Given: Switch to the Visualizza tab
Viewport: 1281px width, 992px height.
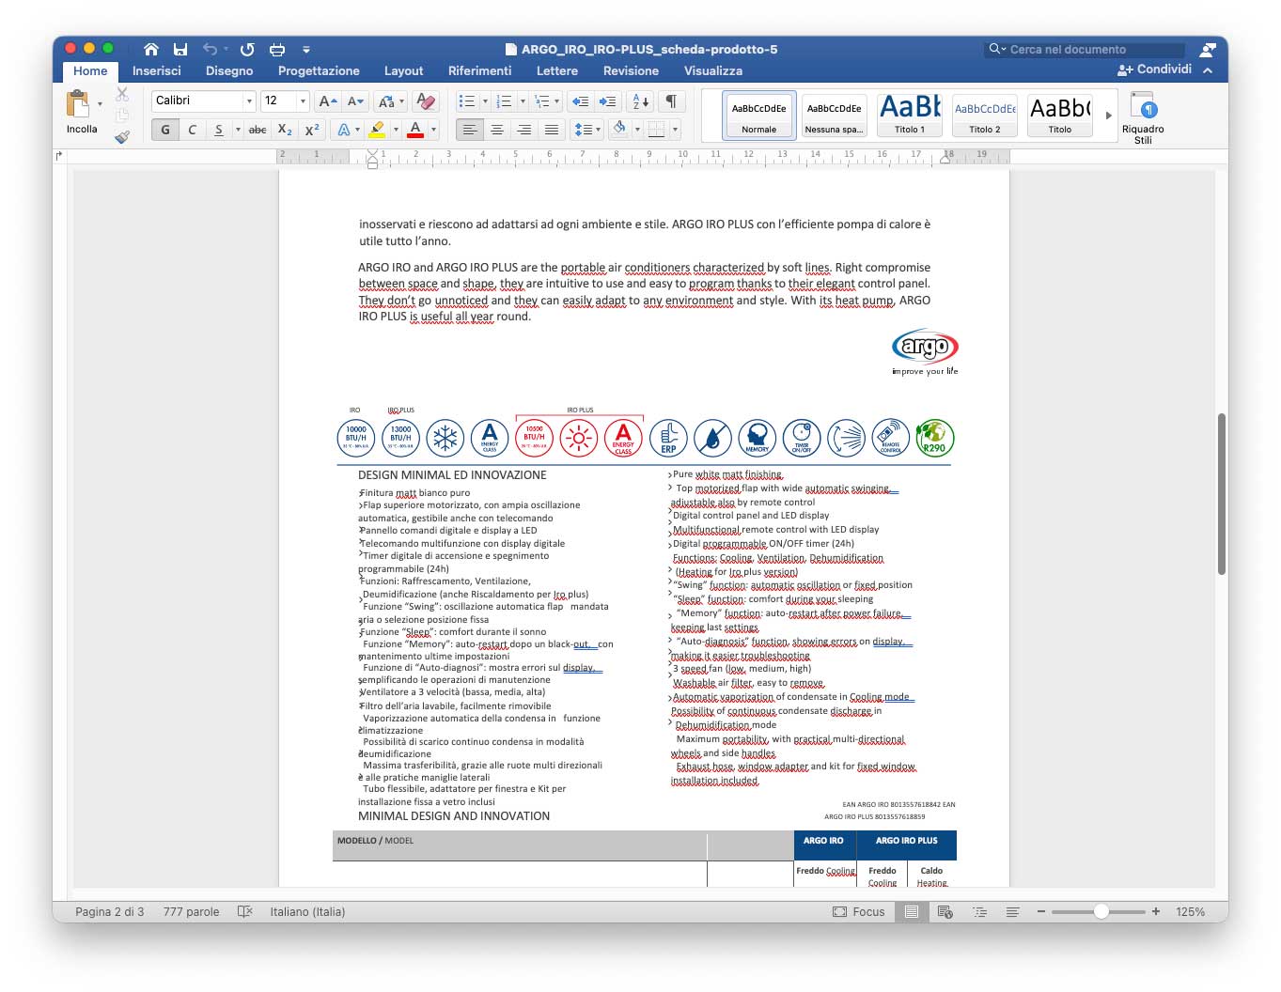Looking at the screenshot, I should coord(713,70).
